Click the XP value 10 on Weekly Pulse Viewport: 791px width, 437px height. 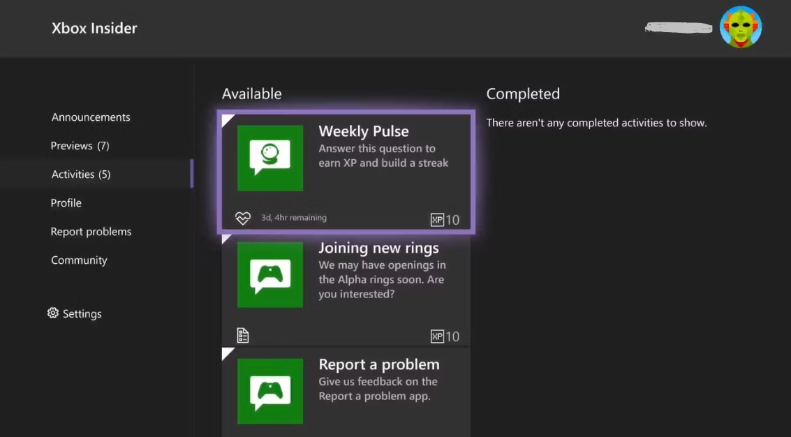coord(452,220)
